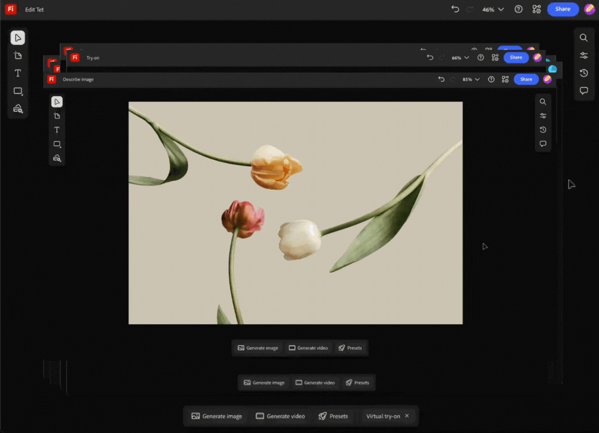599x433 pixels.
Task: Click the help icon next to 46% zoom
Action: (x=518, y=9)
